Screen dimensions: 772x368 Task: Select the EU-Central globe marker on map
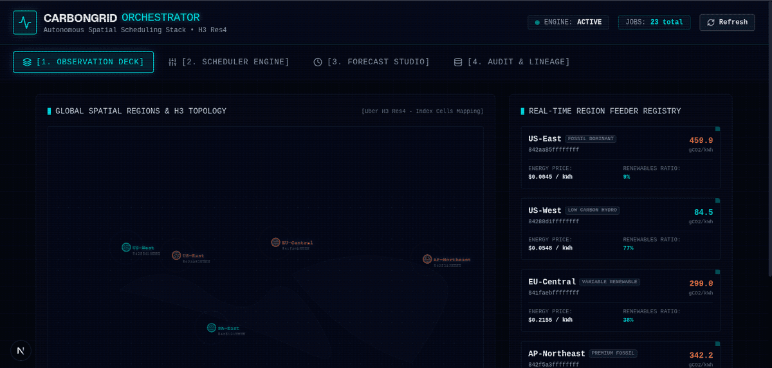[275, 243]
